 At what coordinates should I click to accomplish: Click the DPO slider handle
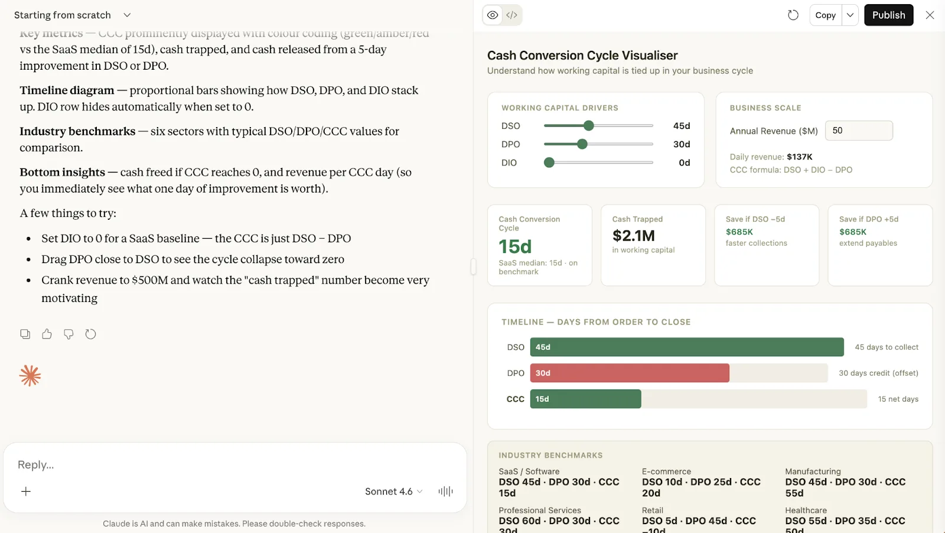tap(582, 144)
